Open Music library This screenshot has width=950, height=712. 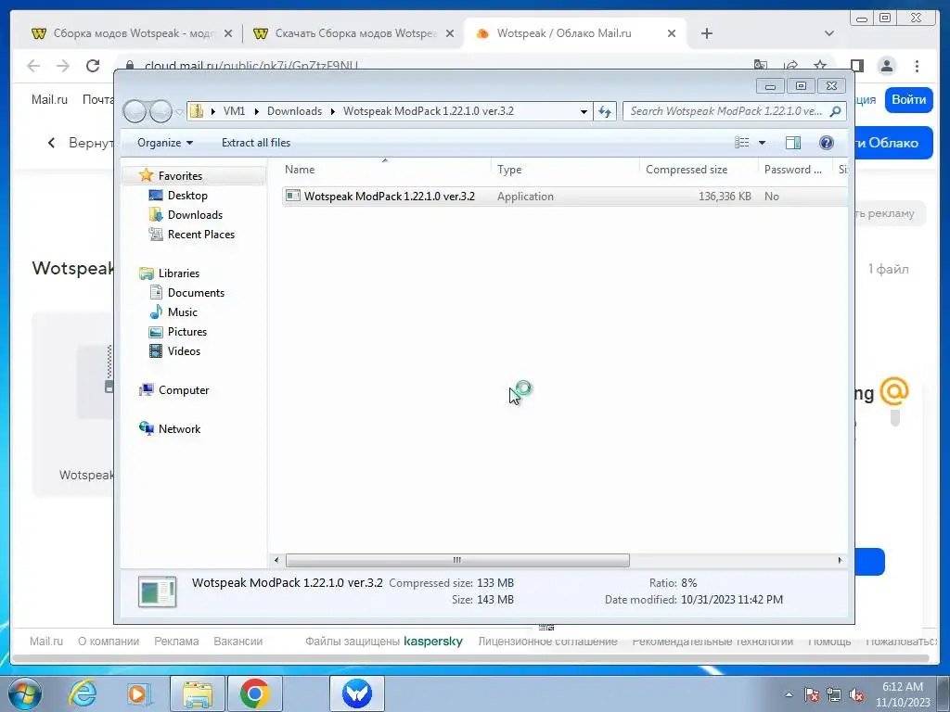pyautogui.click(x=183, y=312)
